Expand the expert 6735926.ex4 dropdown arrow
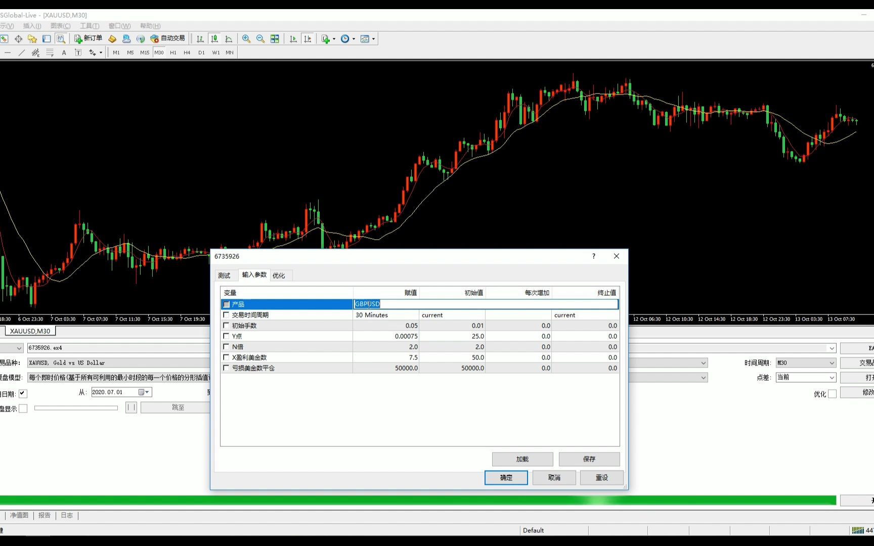874x546 pixels. pos(832,348)
